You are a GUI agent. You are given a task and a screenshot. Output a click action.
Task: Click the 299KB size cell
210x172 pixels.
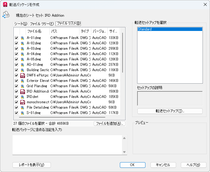click(113, 49)
